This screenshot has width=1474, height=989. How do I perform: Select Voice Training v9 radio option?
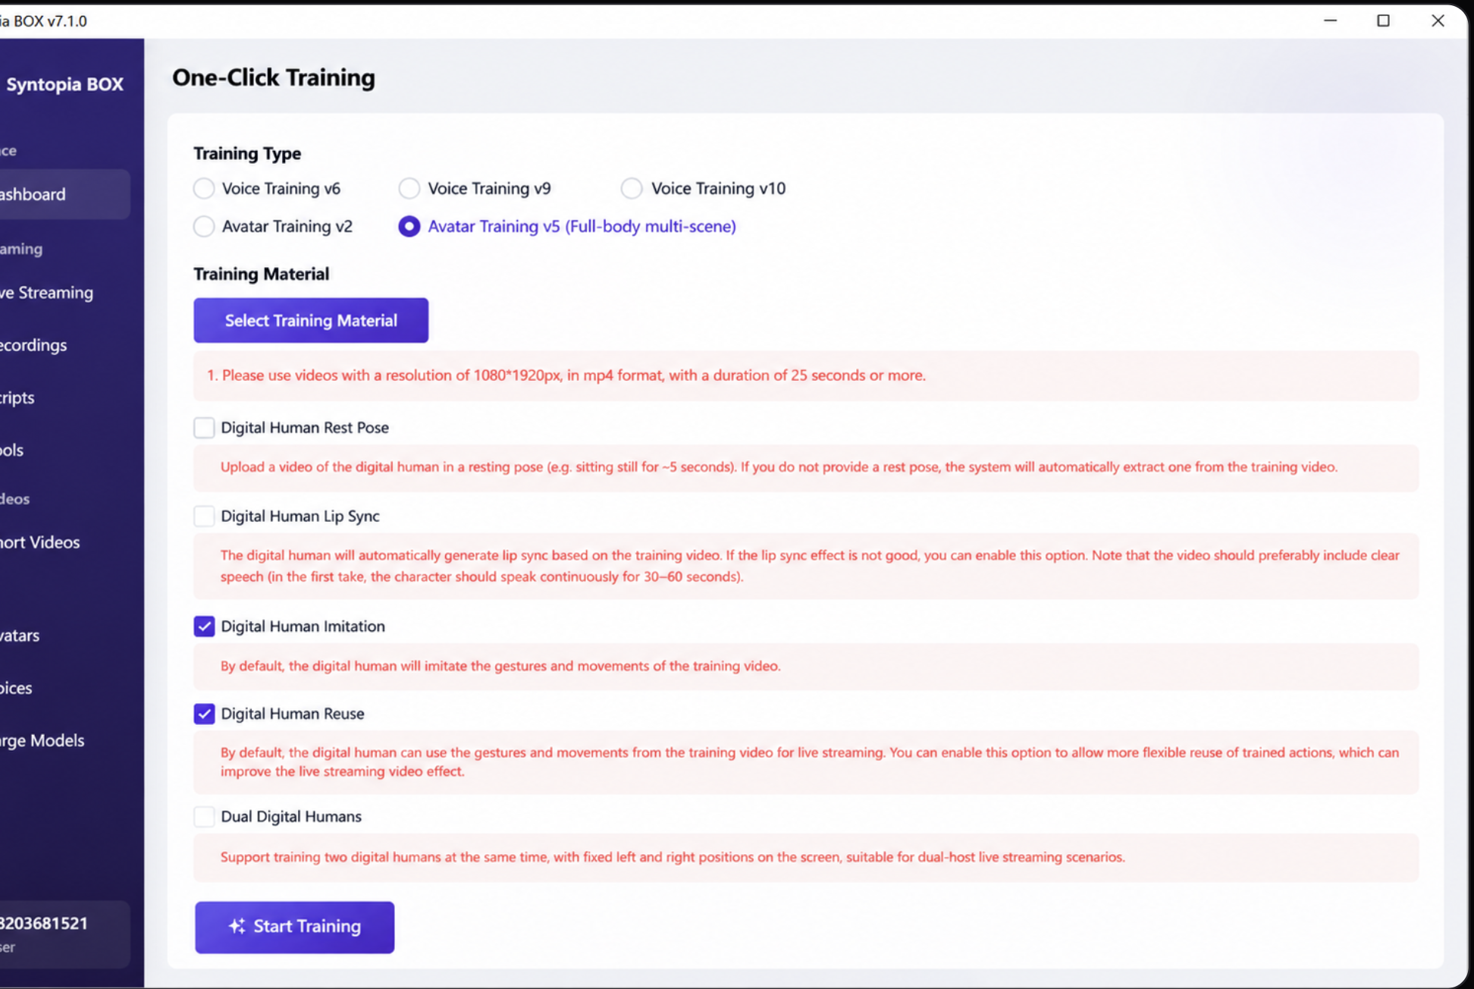tap(409, 188)
